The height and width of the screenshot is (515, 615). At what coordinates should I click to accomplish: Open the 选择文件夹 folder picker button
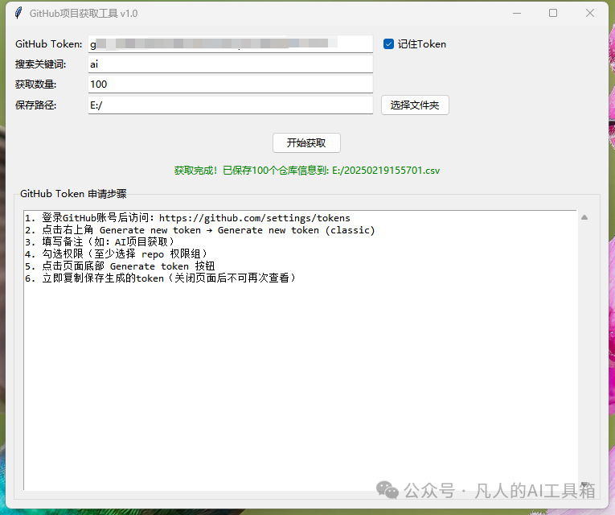coord(415,105)
